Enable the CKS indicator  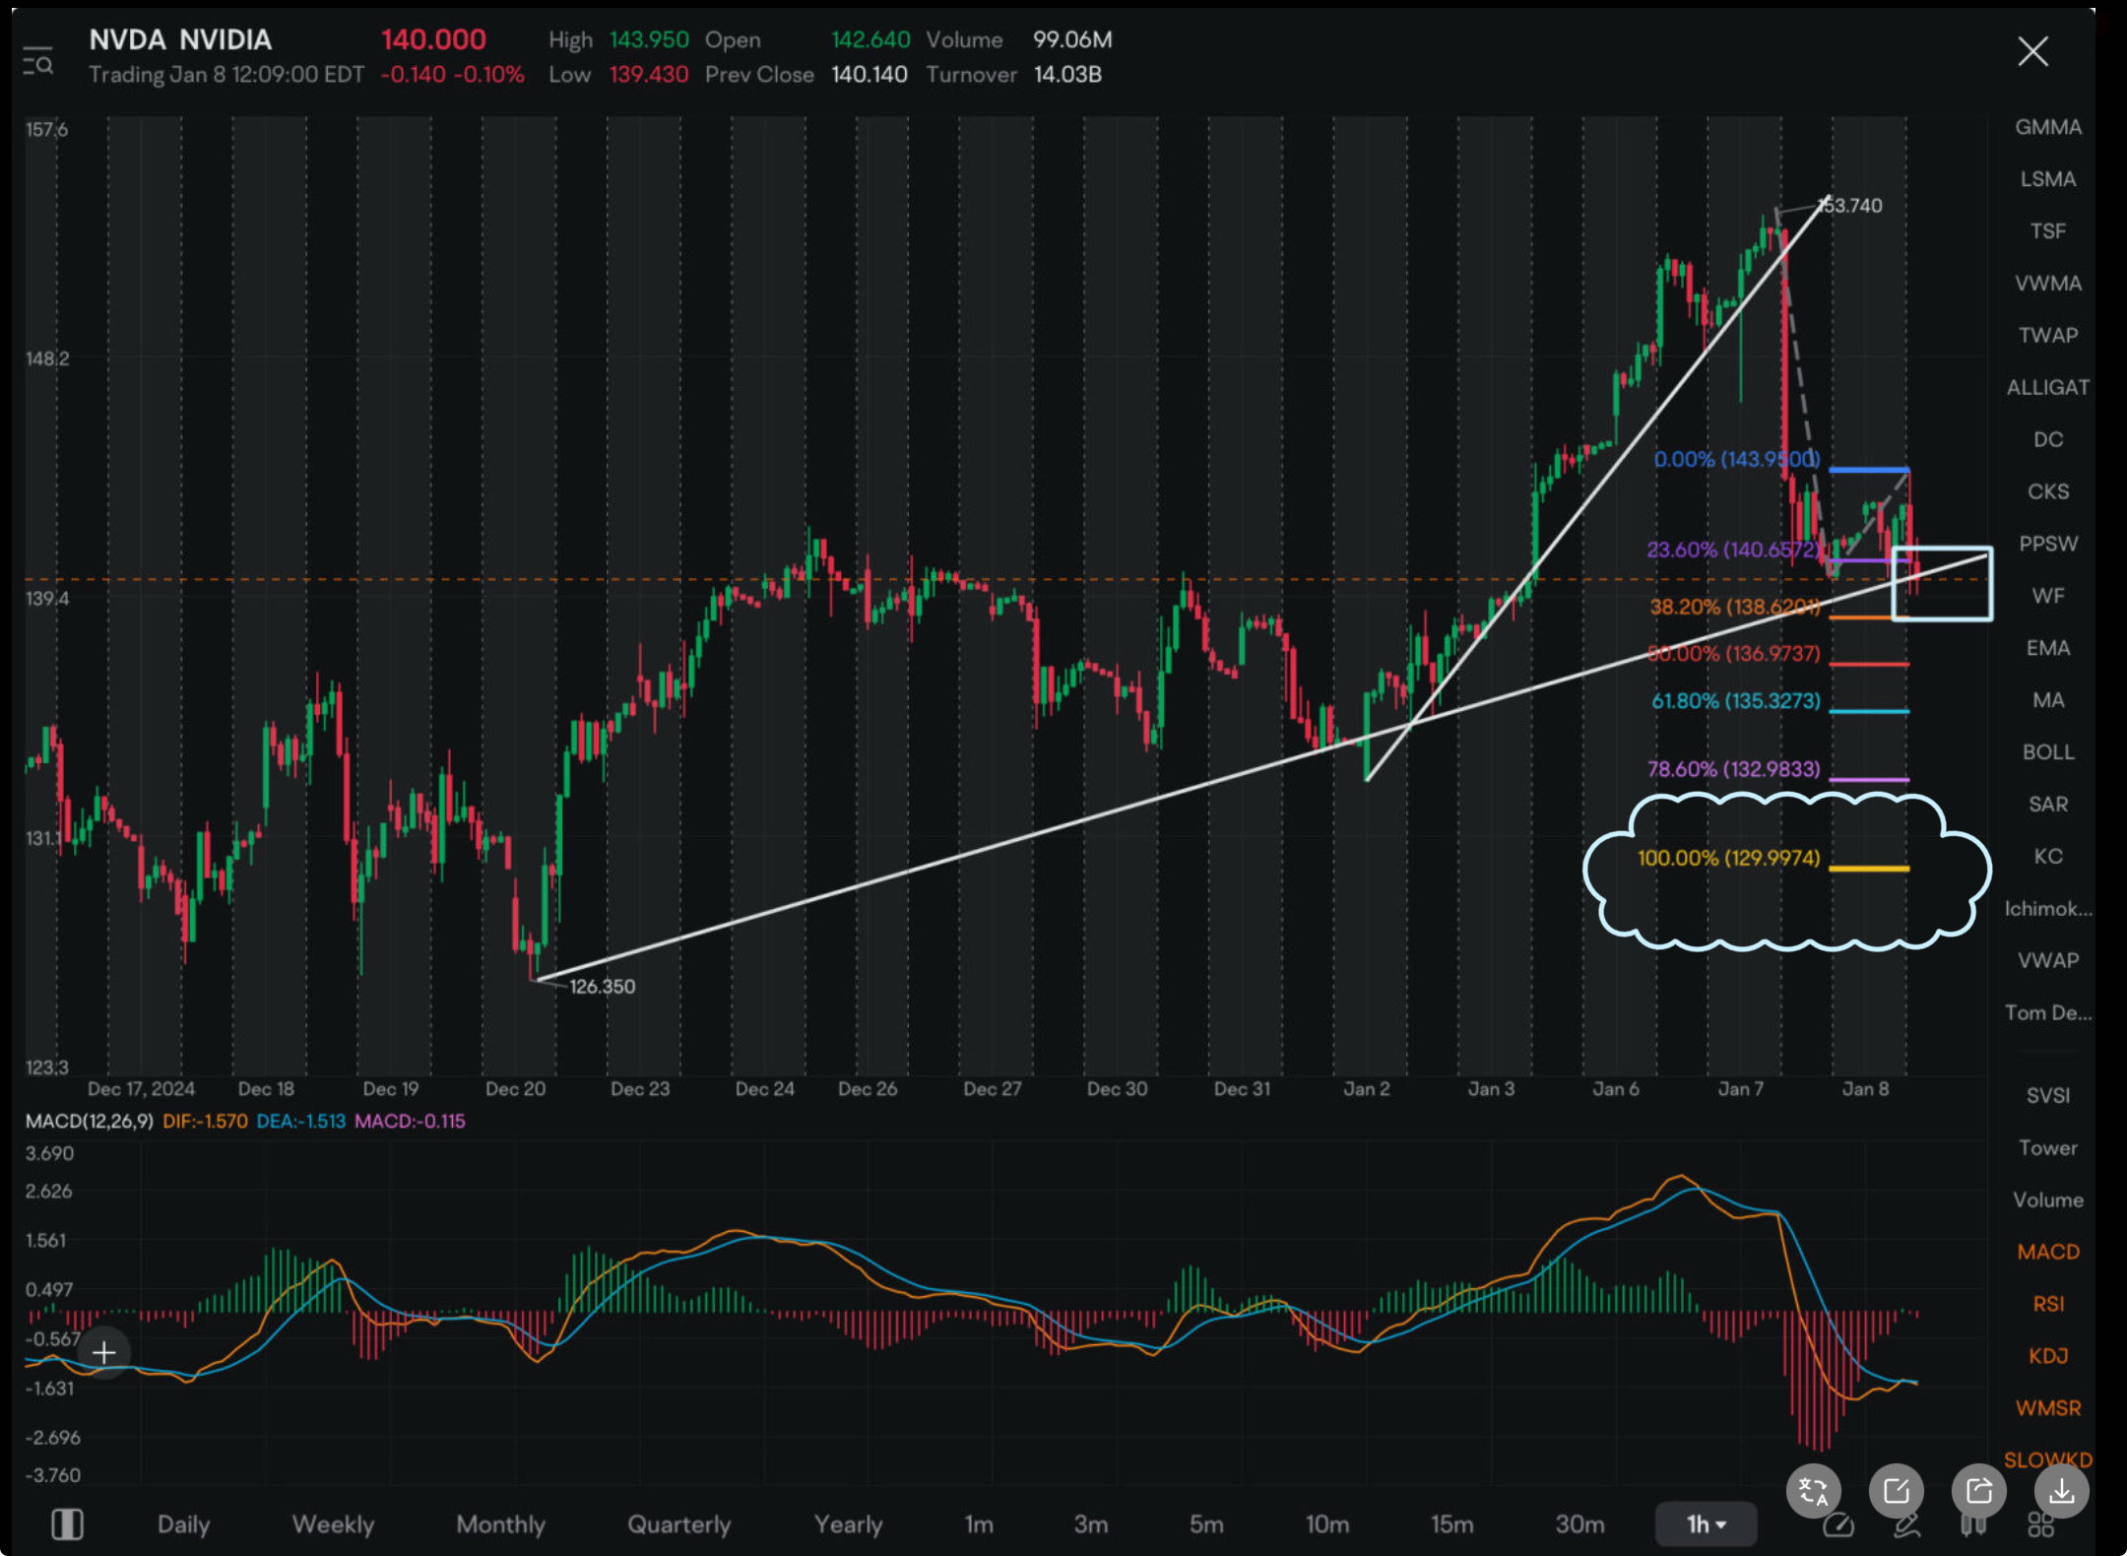pyautogui.click(x=2048, y=491)
